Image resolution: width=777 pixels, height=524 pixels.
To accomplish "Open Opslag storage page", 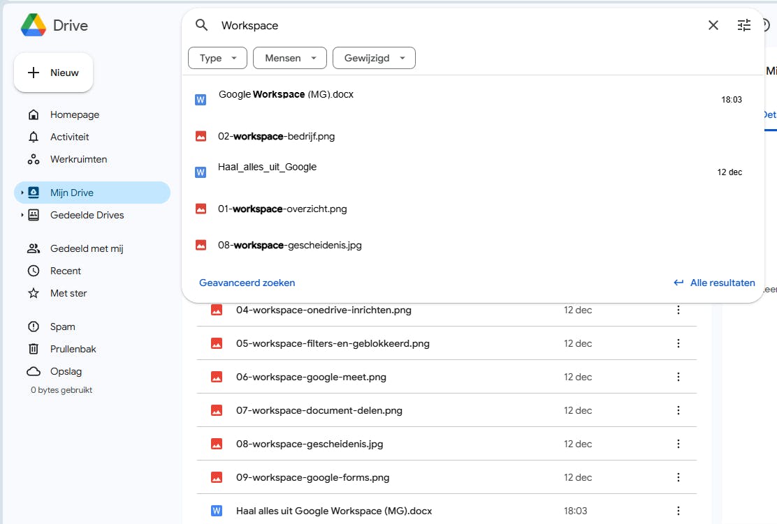I will click(66, 371).
